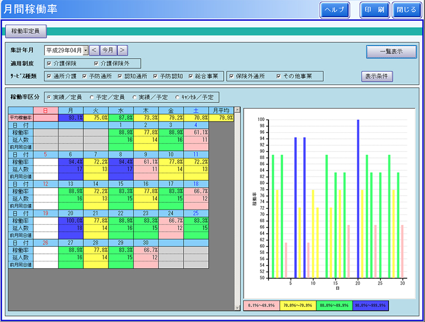This screenshot has height=322, width=425.
Task: Go to next month with > button
Action: click(x=123, y=50)
